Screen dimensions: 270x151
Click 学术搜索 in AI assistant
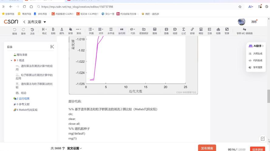[x=255, y=67]
